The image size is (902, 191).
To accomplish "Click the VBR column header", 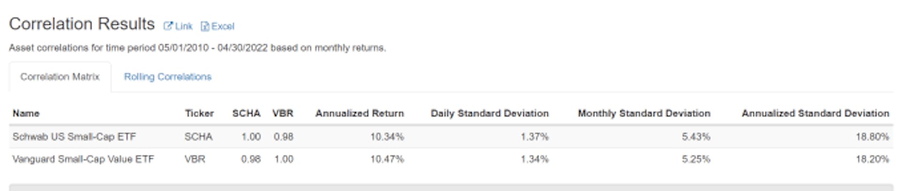I will (x=283, y=113).
